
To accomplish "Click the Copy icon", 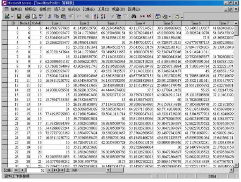I will click(x=56, y=16).
